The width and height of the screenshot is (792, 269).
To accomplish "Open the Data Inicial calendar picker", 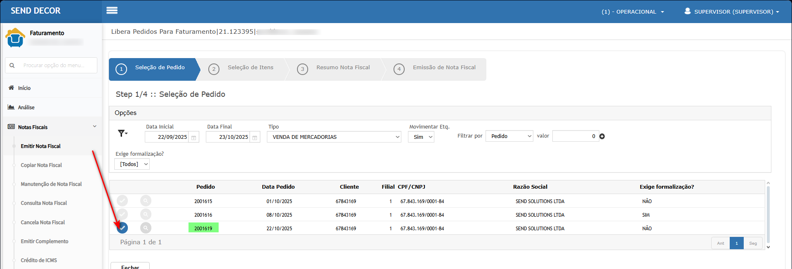I will click(193, 137).
